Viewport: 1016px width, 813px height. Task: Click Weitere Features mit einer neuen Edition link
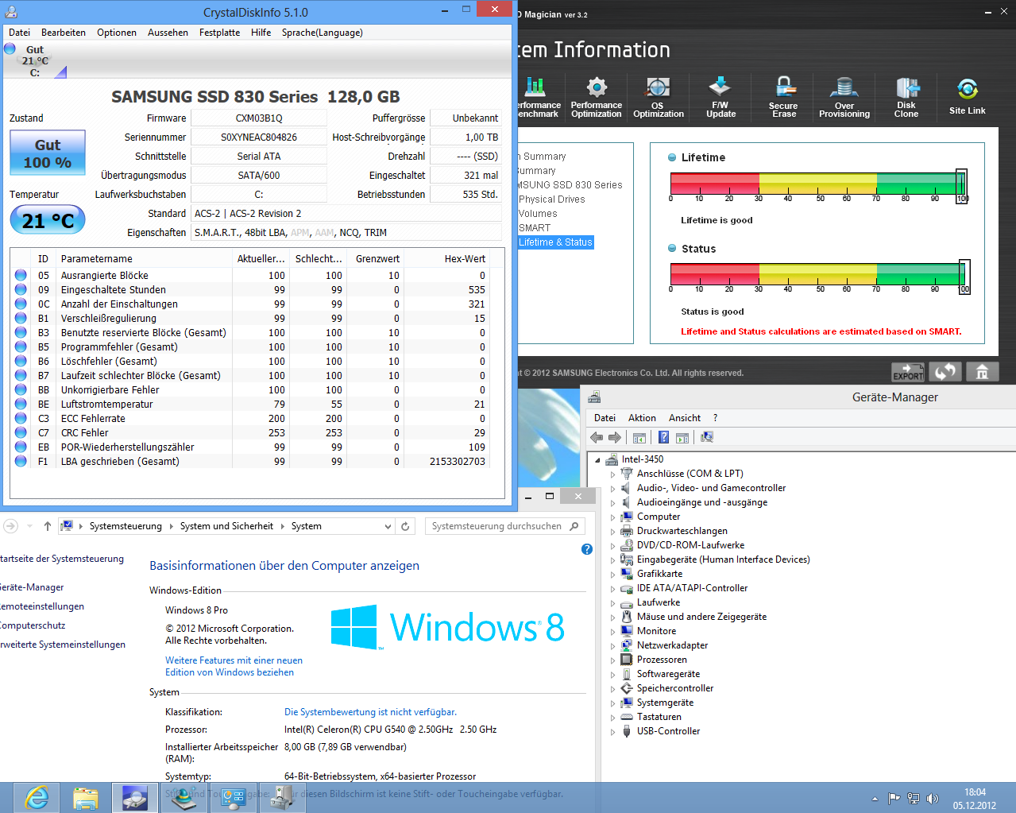234,666
